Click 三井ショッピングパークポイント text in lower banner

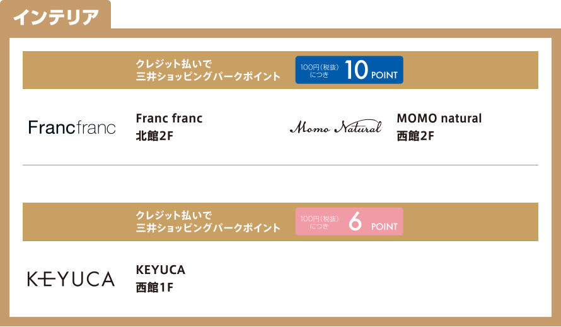click(208, 228)
